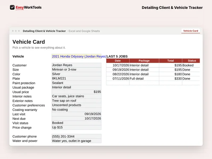Select the Usual package cell Interior detail

[76, 88]
